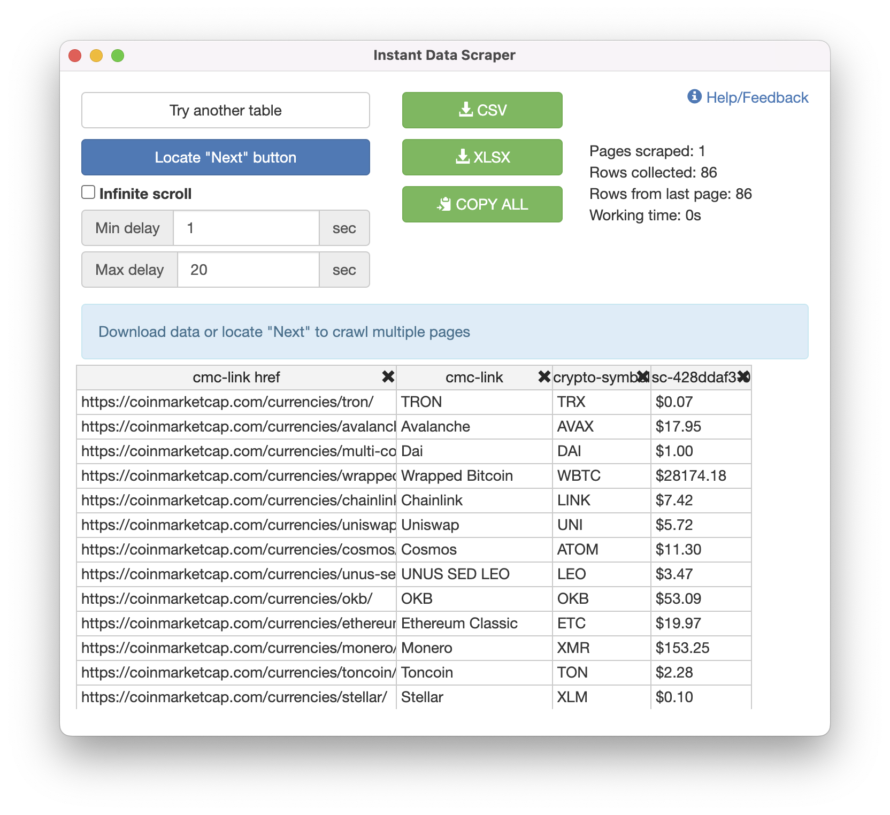Image resolution: width=890 pixels, height=815 pixels.
Task: Click the crawl multiple pages info banner
Action: click(444, 332)
